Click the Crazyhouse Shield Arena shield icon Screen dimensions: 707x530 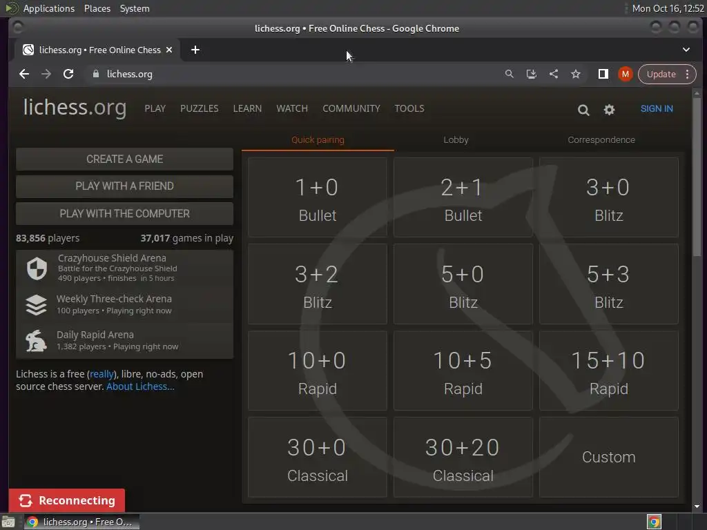point(37,268)
